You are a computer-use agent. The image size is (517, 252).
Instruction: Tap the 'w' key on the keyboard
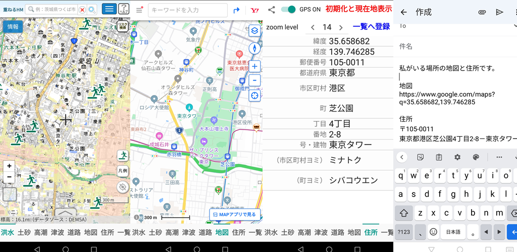[413, 175]
